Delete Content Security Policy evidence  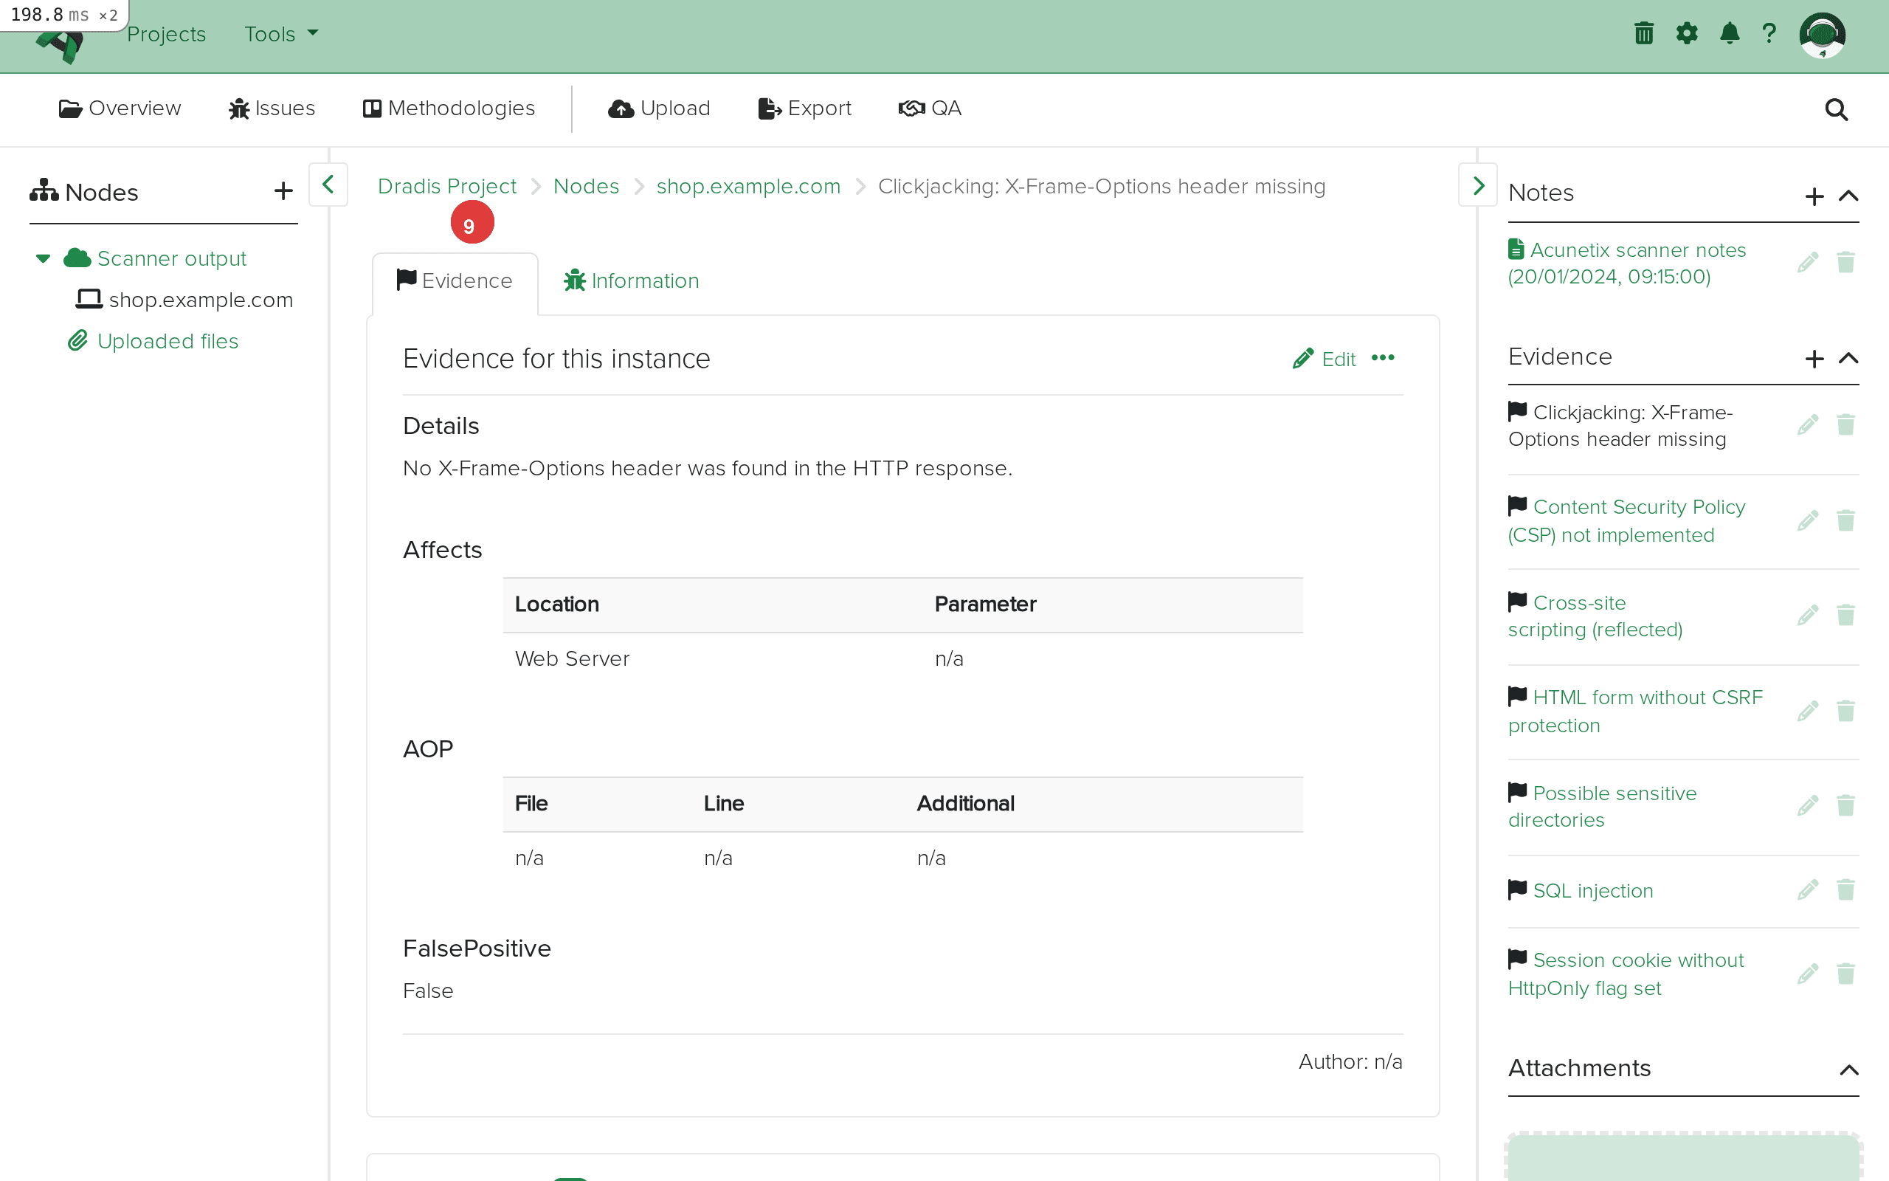pos(1845,521)
